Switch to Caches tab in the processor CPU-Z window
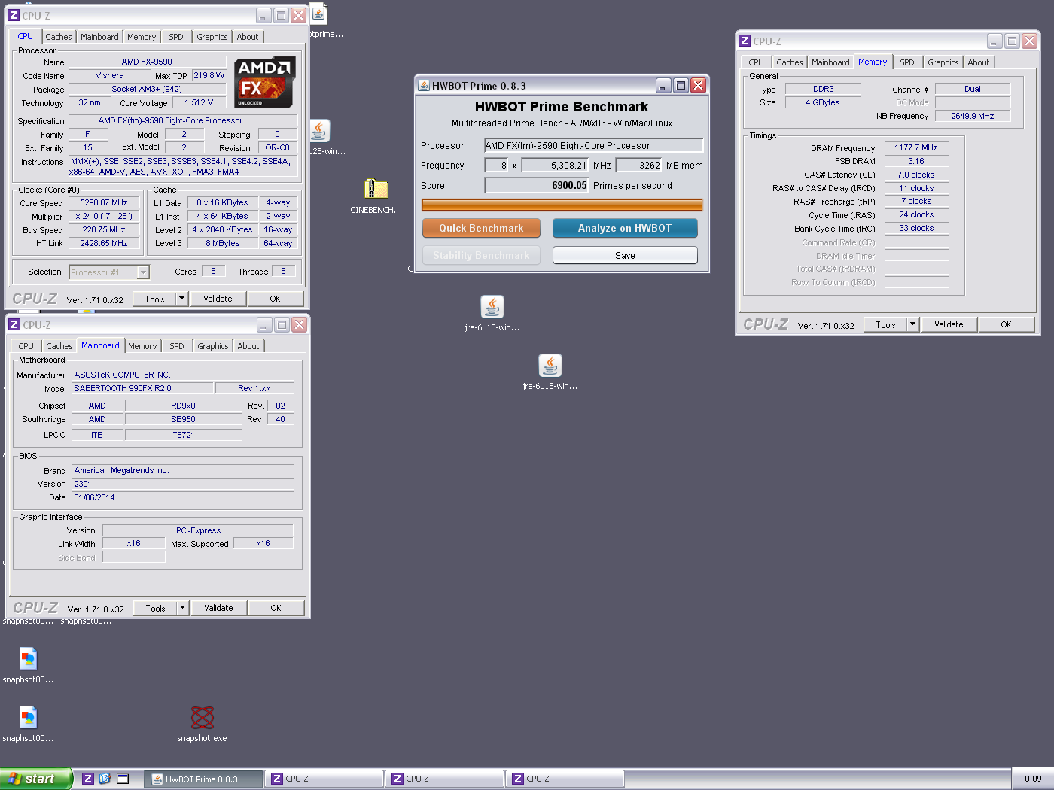The height and width of the screenshot is (790, 1054). 59,37
